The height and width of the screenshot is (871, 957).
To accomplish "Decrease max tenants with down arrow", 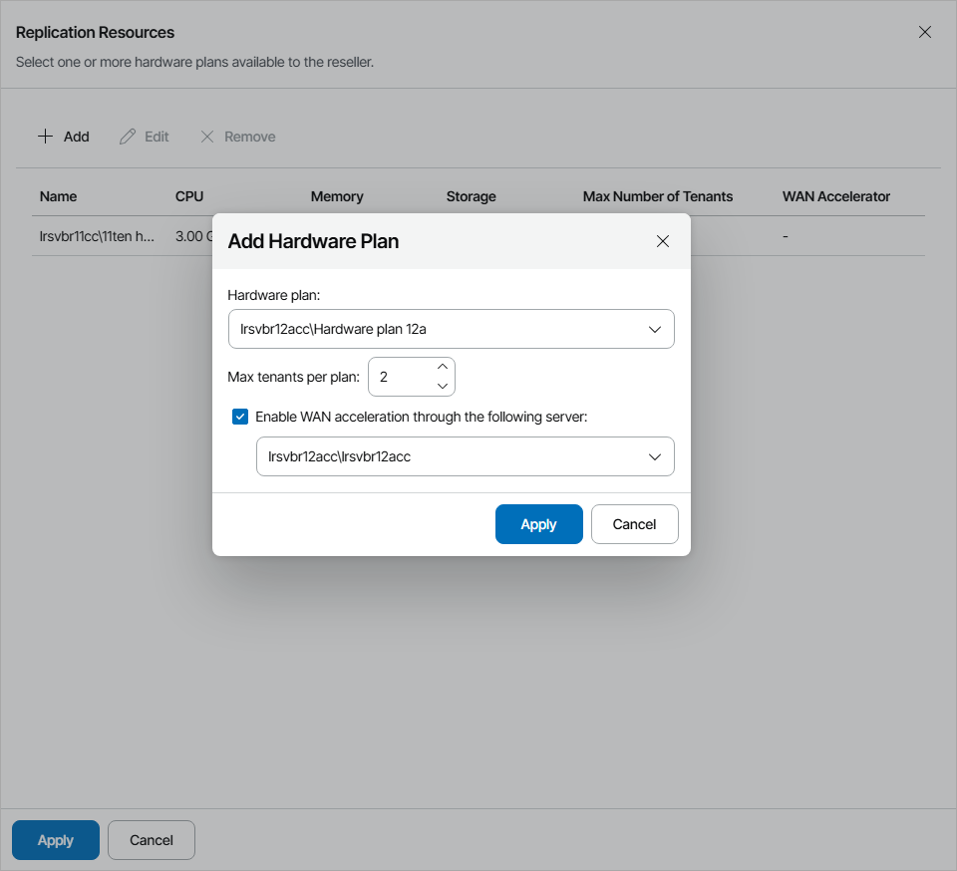I will [444, 386].
